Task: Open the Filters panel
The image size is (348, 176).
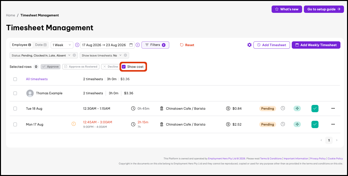Action: [155, 45]
